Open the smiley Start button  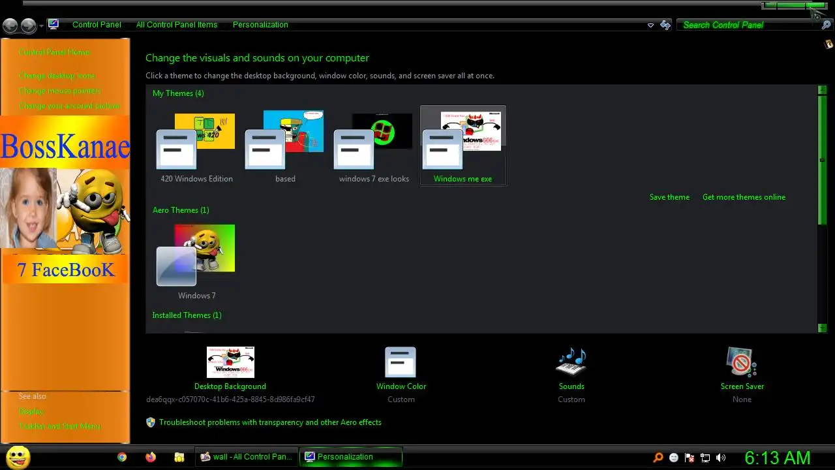coord(18,457)
